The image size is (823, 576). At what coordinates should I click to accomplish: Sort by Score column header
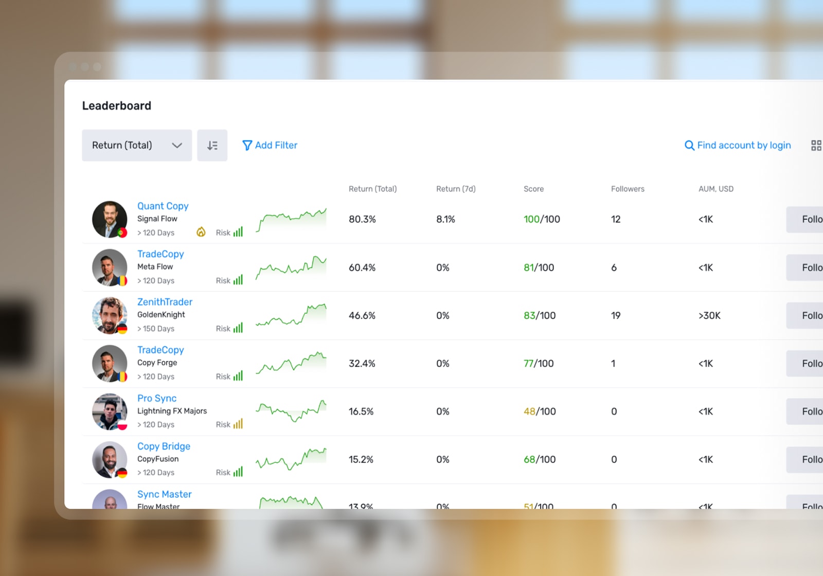[533, 189]
